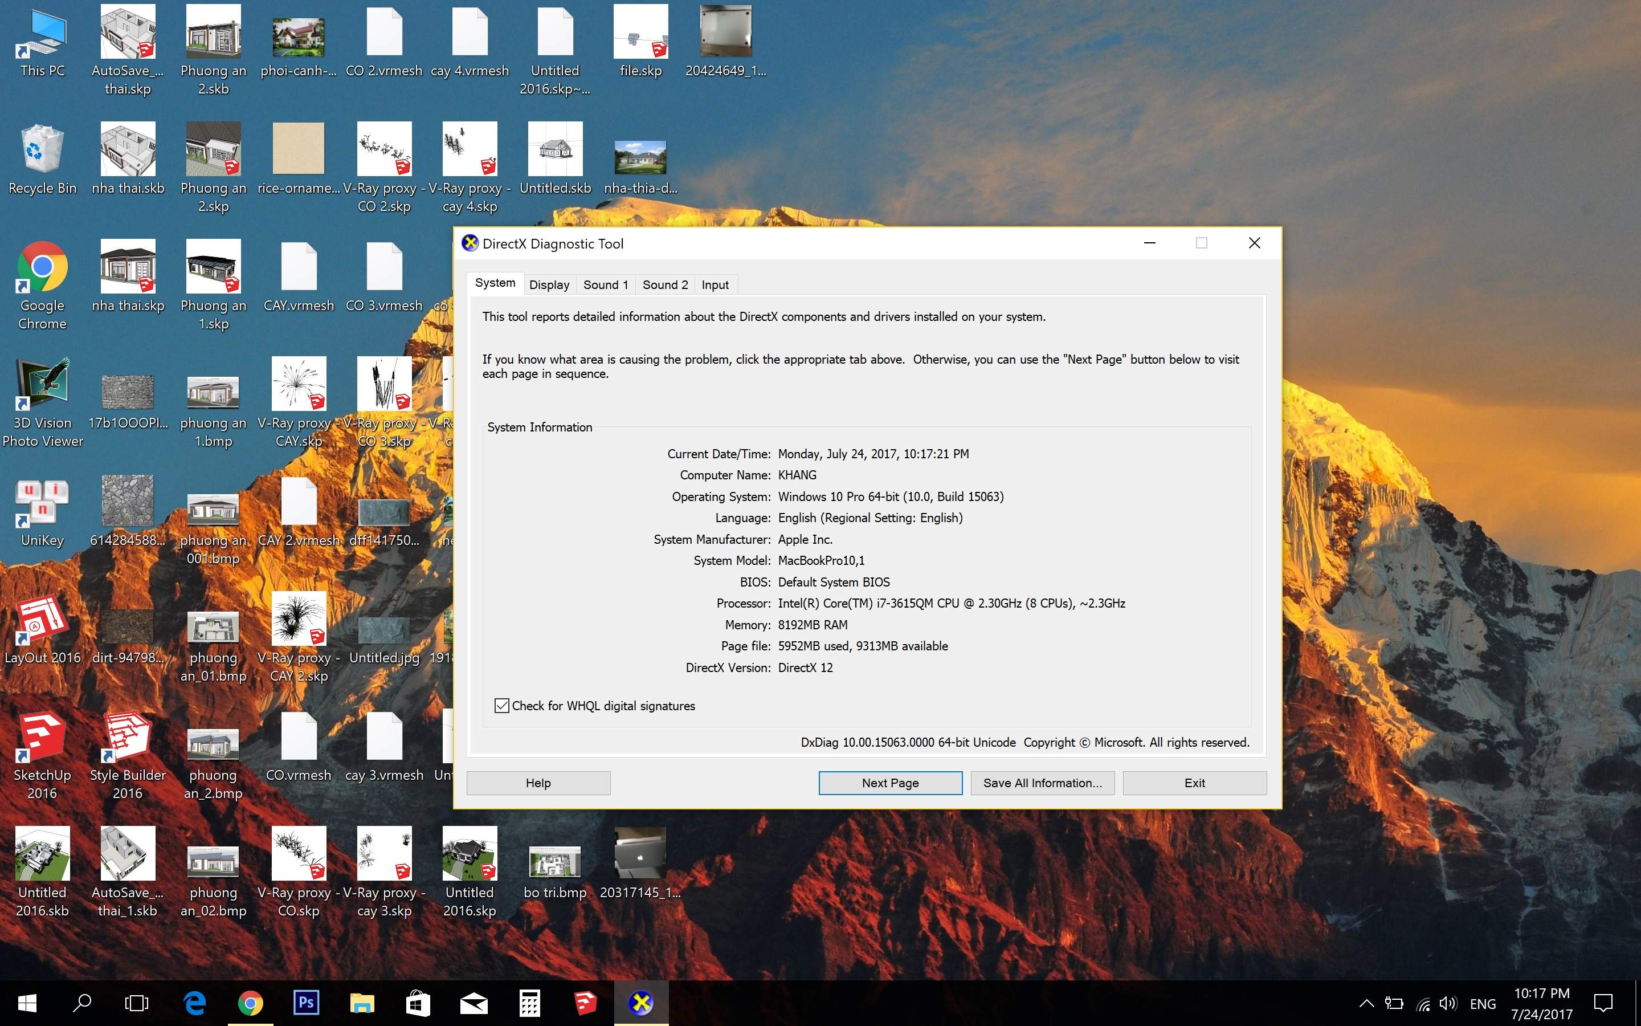Open Task View from the taskbar
This screenshot has height=1026, width=1641.
(x=137, y=1003)
